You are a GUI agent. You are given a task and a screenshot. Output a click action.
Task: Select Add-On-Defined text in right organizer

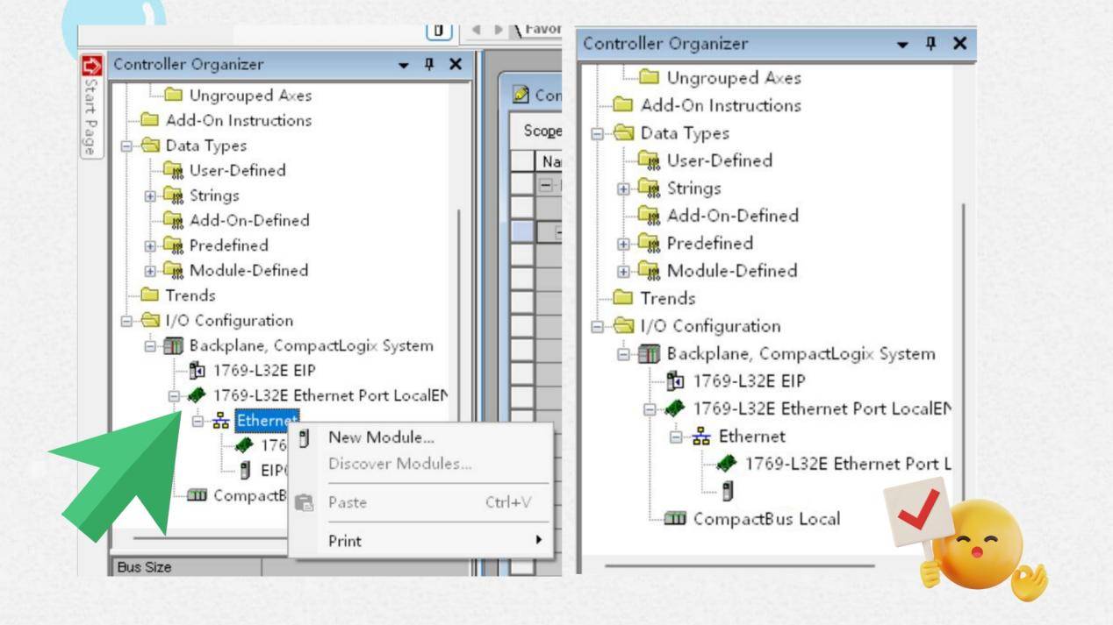point(733,216)
